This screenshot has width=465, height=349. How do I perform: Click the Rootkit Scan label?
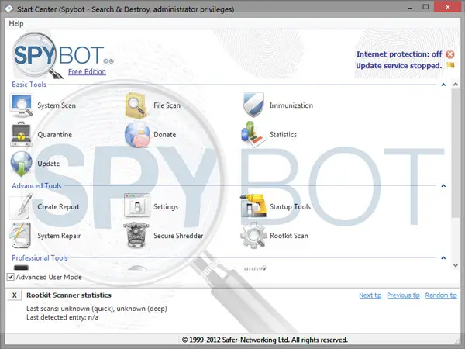(x=289, y=236)
